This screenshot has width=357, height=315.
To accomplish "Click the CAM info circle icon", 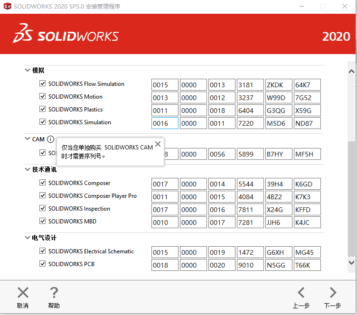I will (50, 139).
